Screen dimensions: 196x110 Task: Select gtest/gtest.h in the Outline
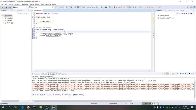tap(165, 16)
